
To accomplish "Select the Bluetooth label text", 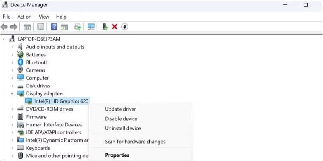I will tap(37, 62).
